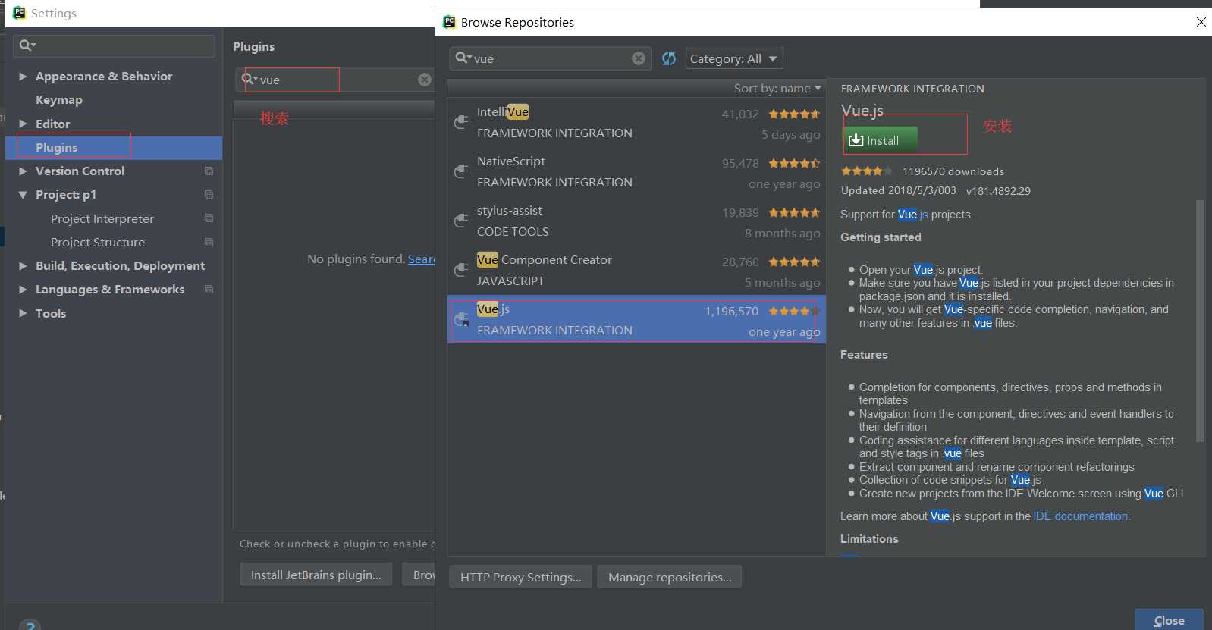Click the Settings sidebar search field

click(114, 45)
